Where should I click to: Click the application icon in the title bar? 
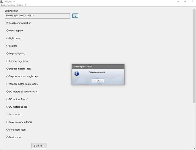[x=1, y=2]
